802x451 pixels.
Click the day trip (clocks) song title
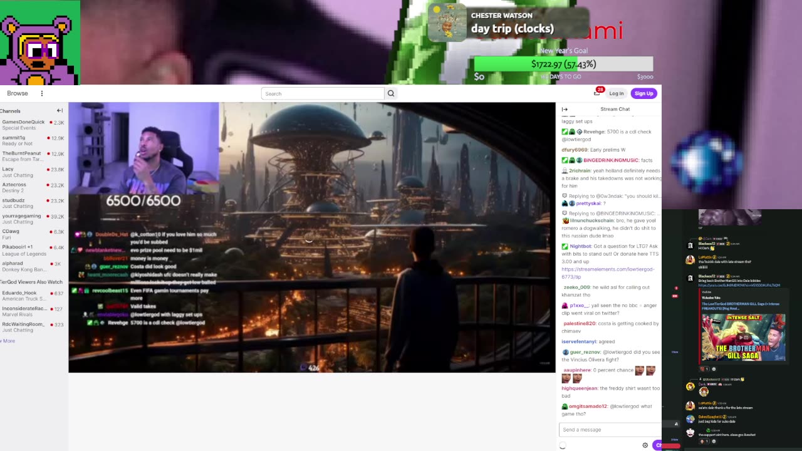pos(513,29)
